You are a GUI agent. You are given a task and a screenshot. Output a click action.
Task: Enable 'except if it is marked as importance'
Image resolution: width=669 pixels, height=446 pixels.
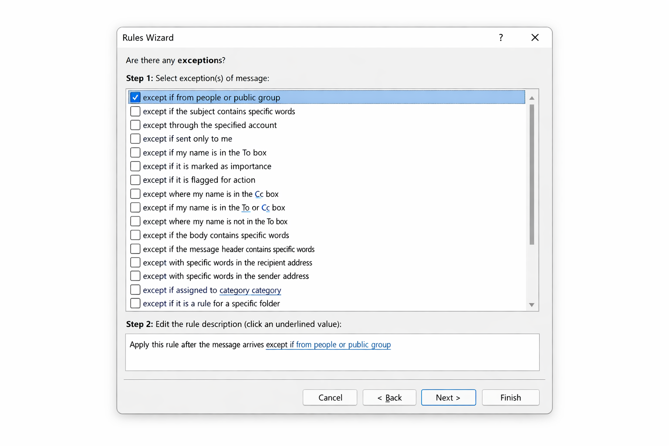(135, 166)
